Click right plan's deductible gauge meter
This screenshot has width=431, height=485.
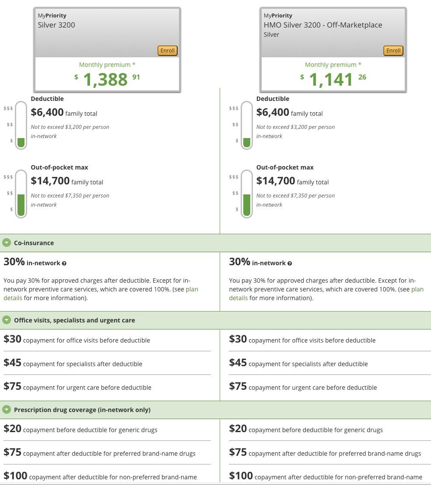246,125
